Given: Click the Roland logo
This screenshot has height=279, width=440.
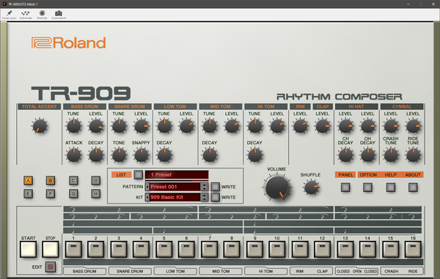Looking at the screenshot, I should tap(69, 43).
